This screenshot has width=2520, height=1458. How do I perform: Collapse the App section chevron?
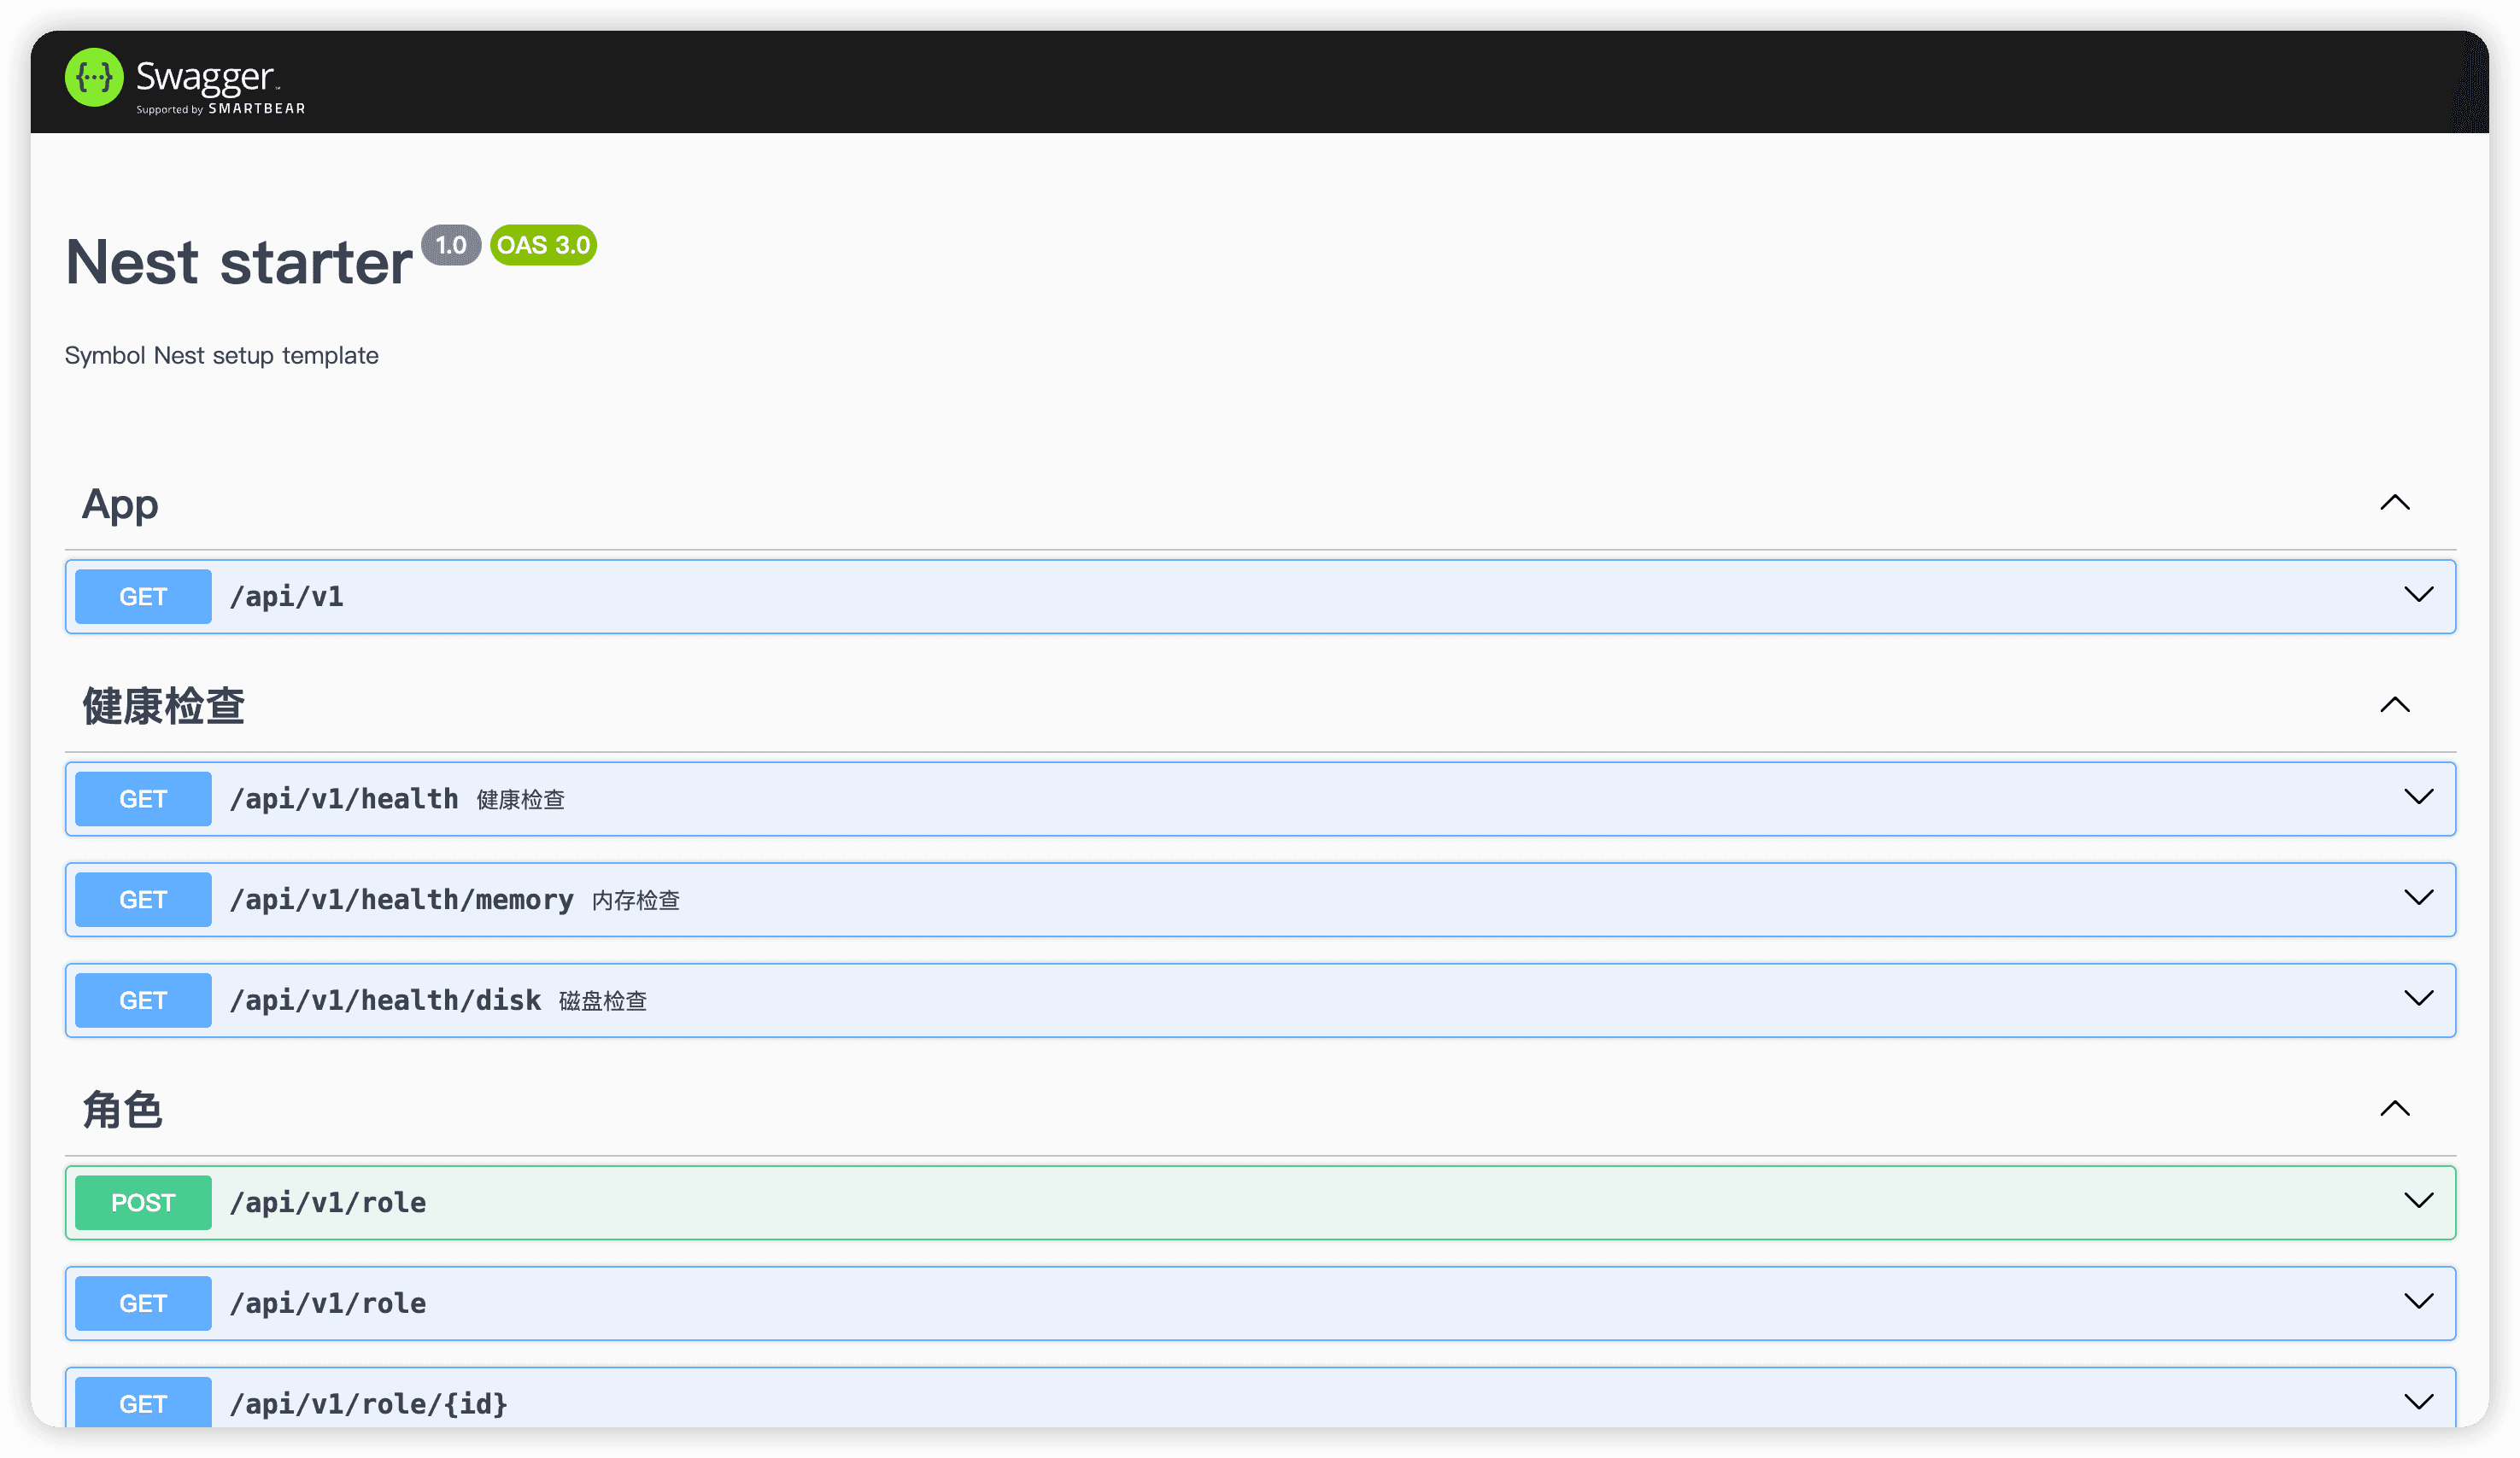pyautogui.click(x=2394, y=503)
